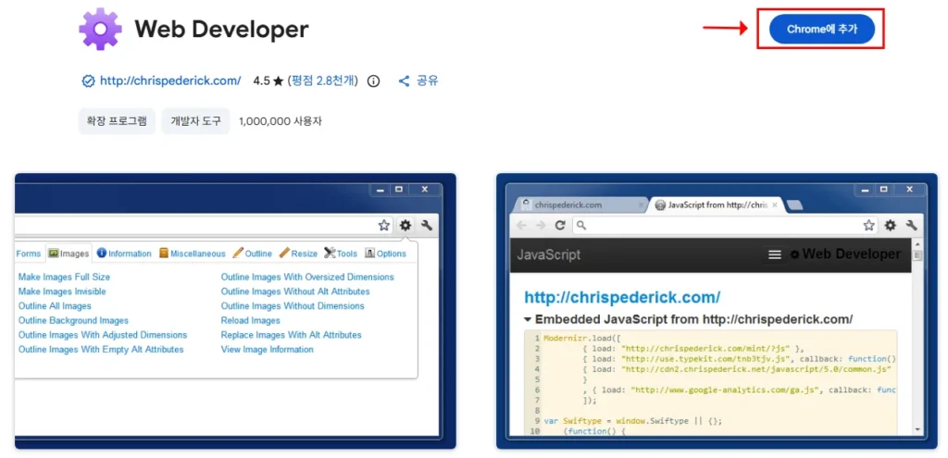Click the wrench icon in left screenshot toolbar
The image size is (948, 458).
[x=427, y=226]
